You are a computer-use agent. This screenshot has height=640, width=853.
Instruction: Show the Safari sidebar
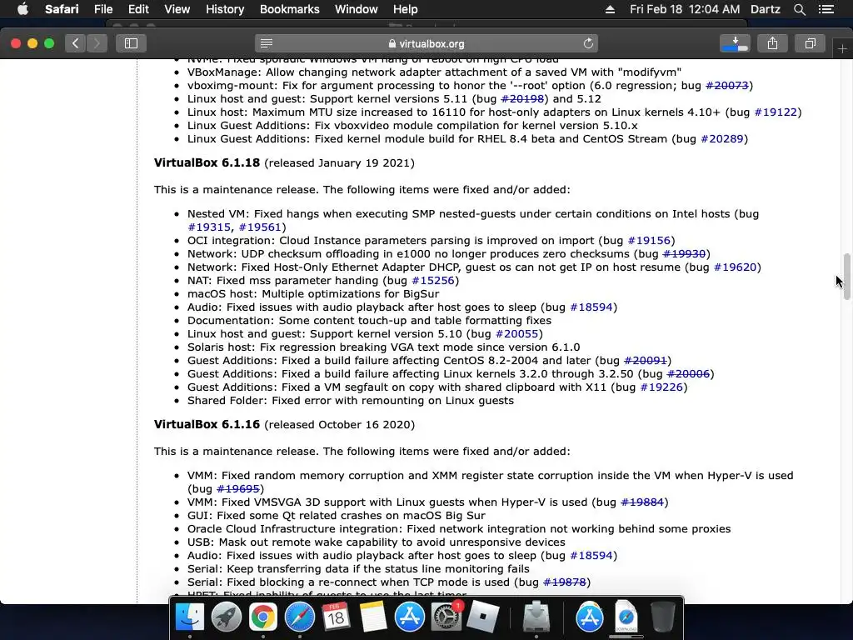pos(131,43)
